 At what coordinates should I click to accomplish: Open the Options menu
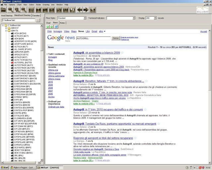click(12, 5)
